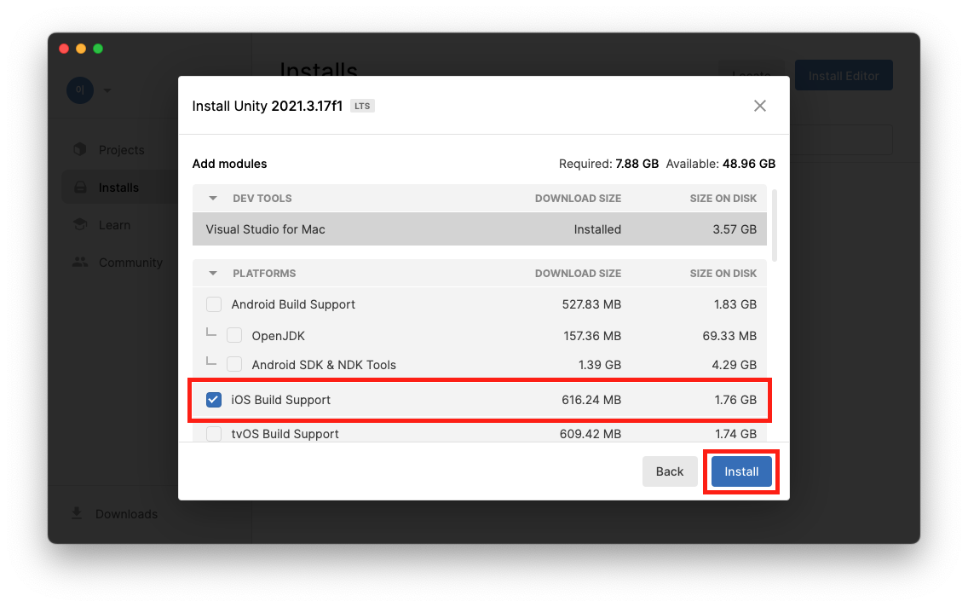This screenshot has width=968, height=607.
Task: Enable tvOS Build Support checkbox
Action: [214, 433]
